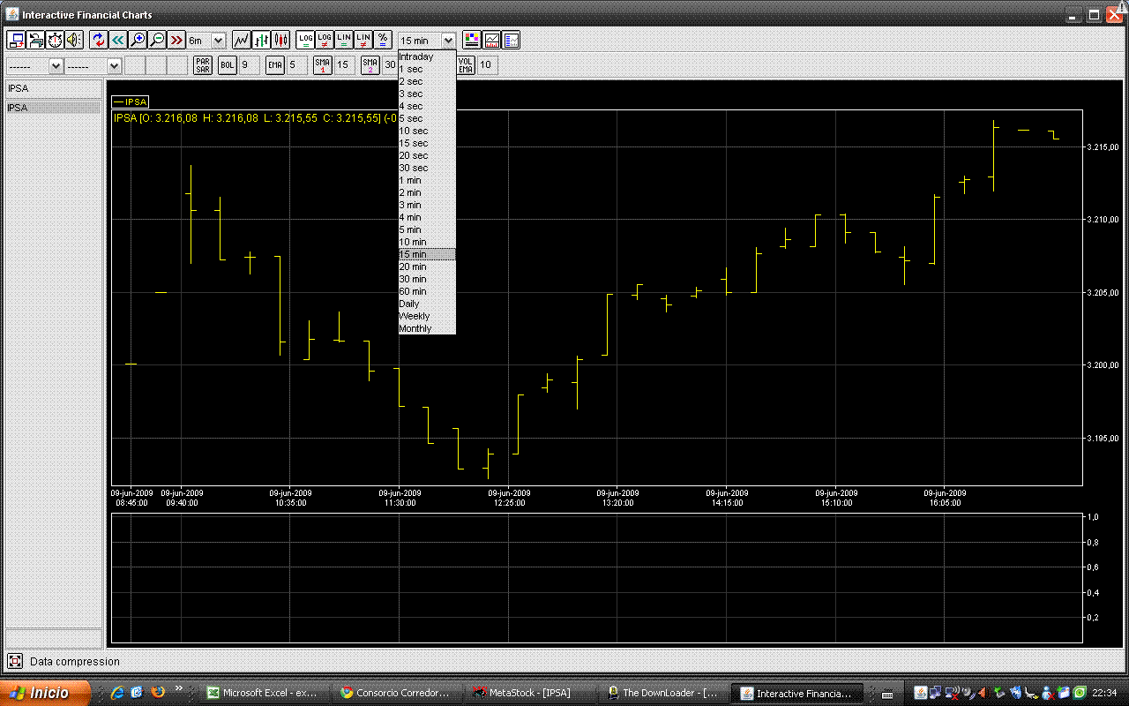
Task: Select LIN scale with green equals sign
Action: (x=344, y=40)
